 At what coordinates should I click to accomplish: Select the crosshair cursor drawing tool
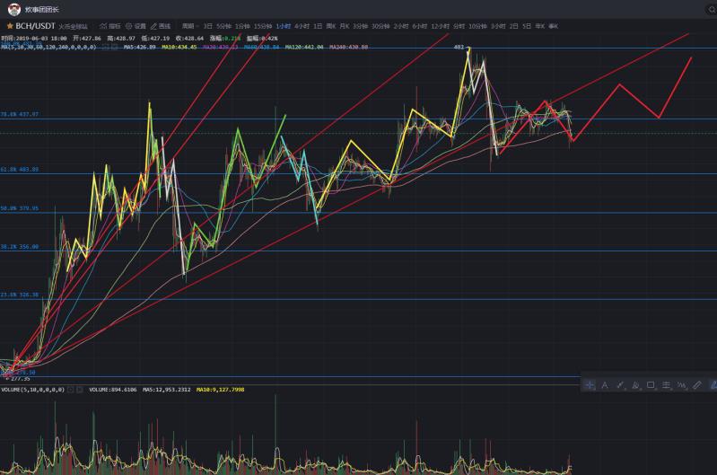(x=590, y=384)
